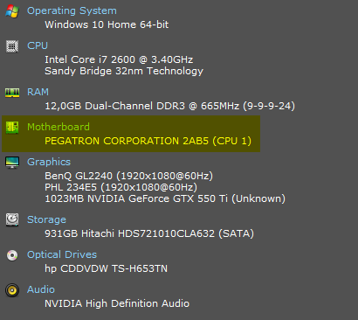
Task: Open the Optical Drives heading
Action: pos(62,254)
